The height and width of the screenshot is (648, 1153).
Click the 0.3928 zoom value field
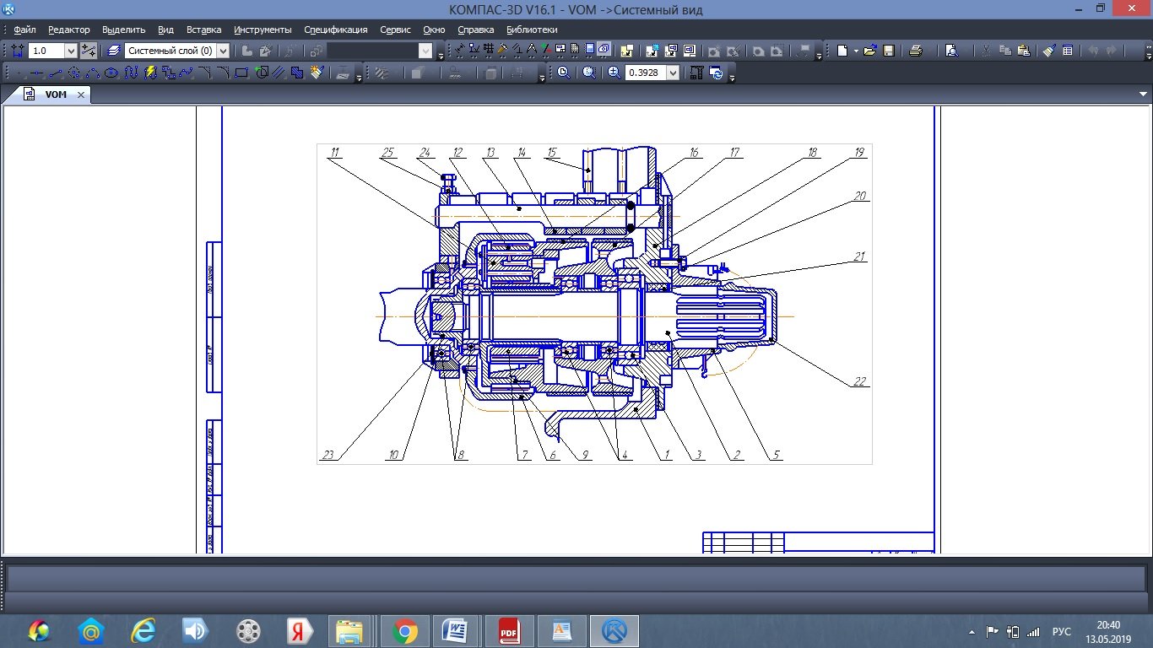(644, 73)
